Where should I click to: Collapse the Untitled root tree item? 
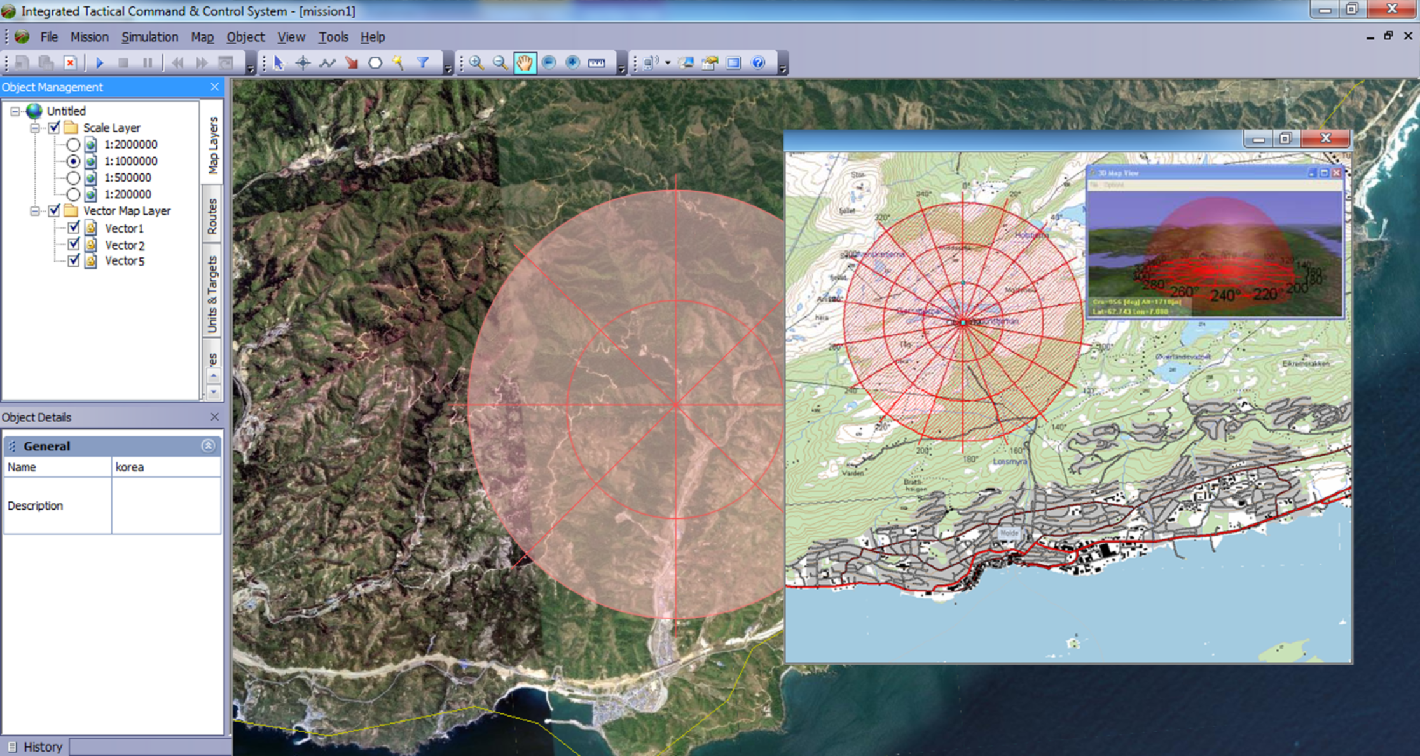click(14, 111)
